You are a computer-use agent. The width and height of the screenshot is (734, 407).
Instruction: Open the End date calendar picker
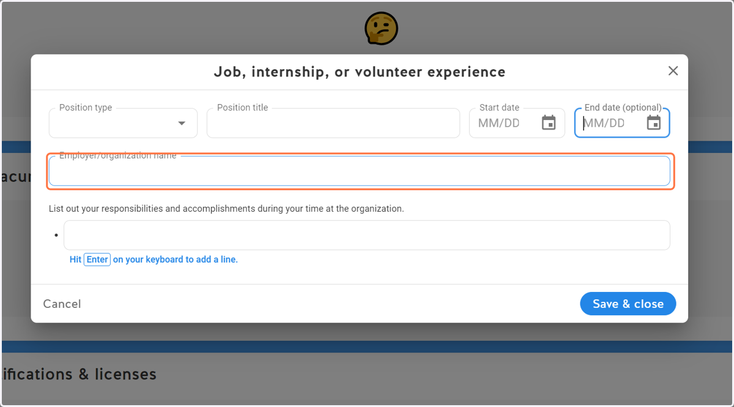[654, 123]
